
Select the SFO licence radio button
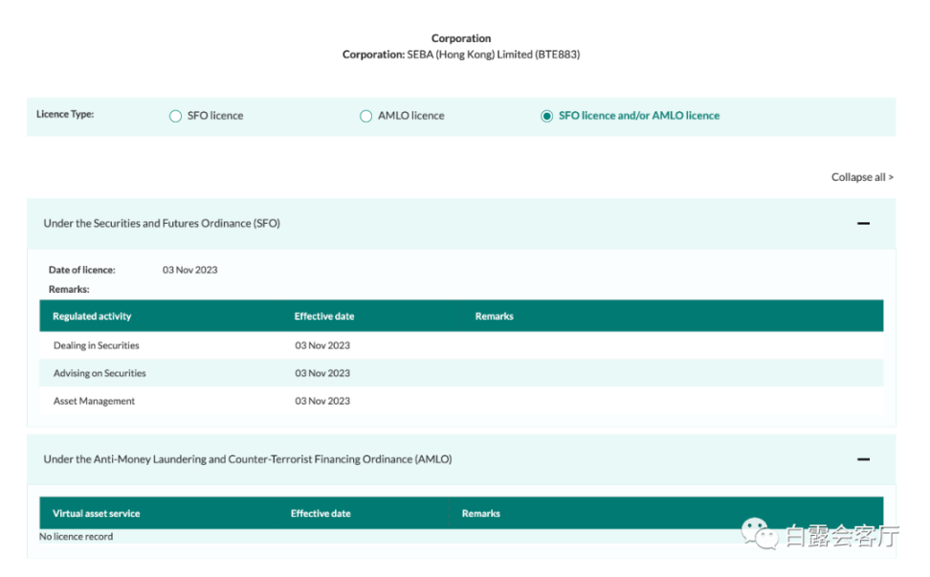175,116
